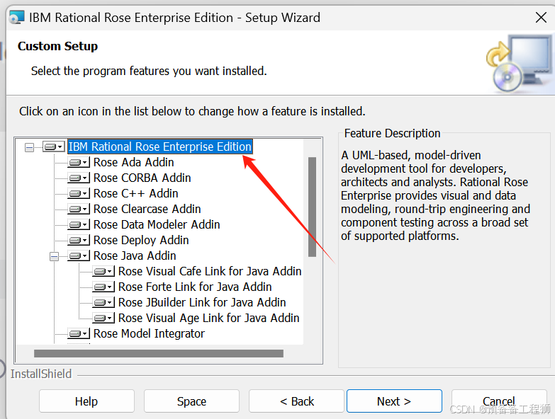Open drive icon dropdown for Rose JBuilder Link
Viewport: 555px width, 419px height.
[103, 302]
